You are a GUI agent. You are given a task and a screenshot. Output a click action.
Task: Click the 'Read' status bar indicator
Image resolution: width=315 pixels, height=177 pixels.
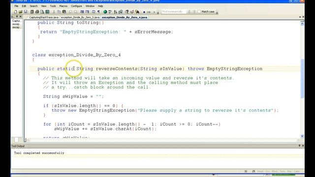click(260, 171)
